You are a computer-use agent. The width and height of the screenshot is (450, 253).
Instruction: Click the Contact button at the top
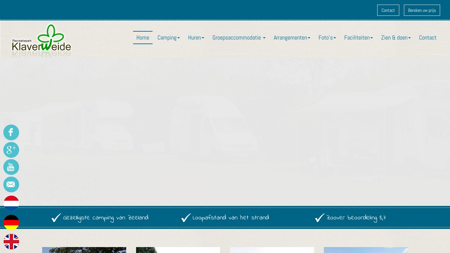click(x=388, y=10)
